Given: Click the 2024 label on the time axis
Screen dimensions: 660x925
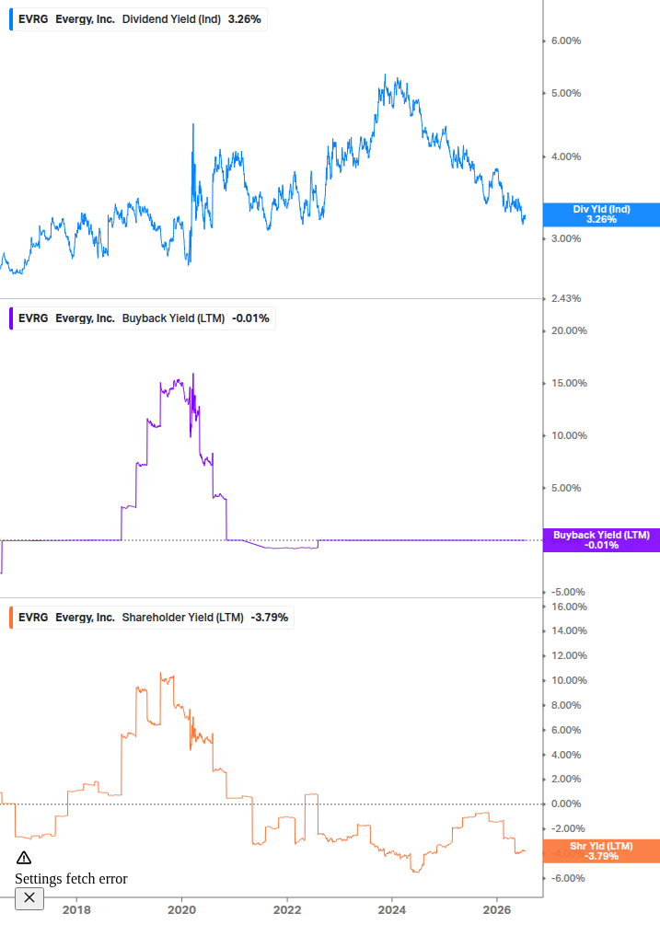Looking at the screenshot, I should tap(392, 910).
